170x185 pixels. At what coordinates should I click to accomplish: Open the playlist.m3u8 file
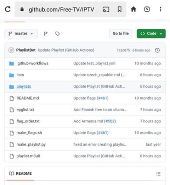click(28, 156)
